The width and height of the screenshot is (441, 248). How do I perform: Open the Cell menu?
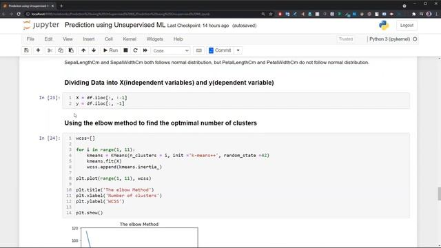coord(109,39)
